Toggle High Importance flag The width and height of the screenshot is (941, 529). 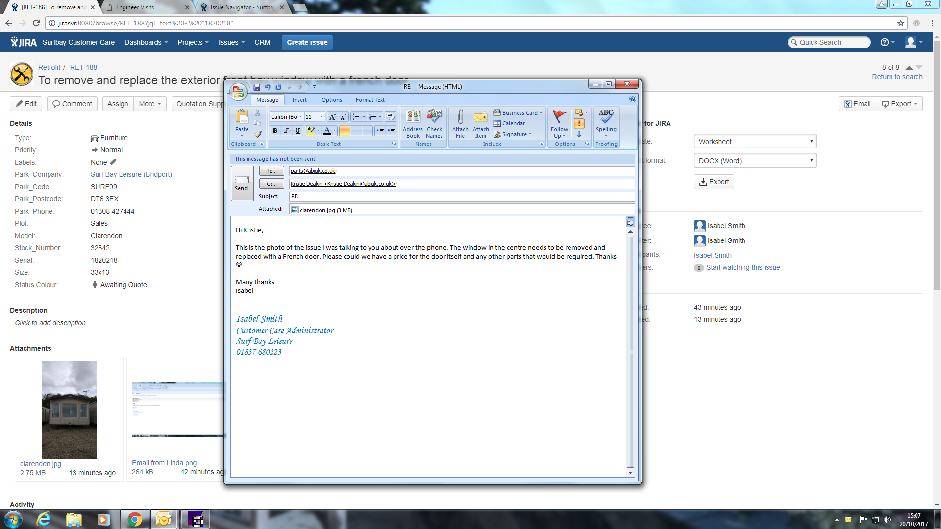pyautogui.click(x=579, y=123)
